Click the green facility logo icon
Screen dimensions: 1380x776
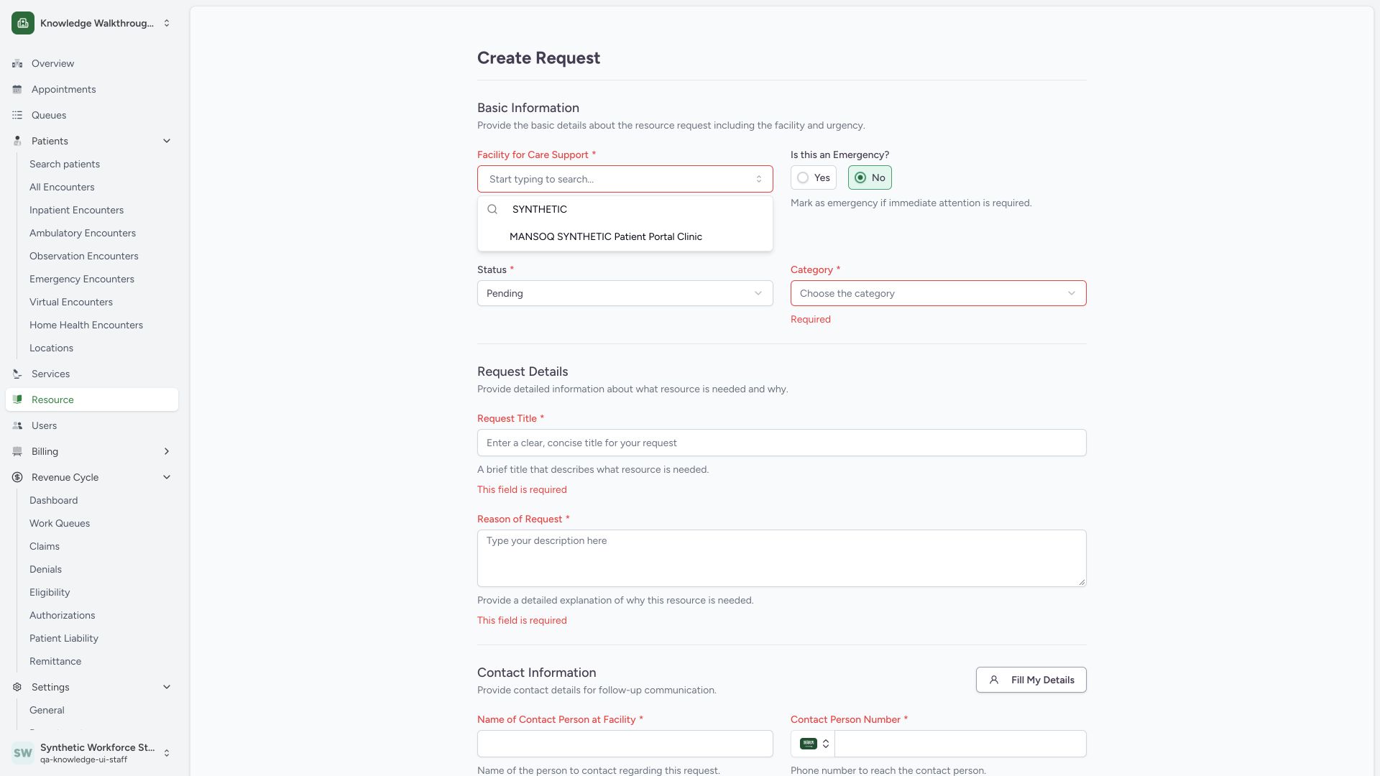(23, 23)
